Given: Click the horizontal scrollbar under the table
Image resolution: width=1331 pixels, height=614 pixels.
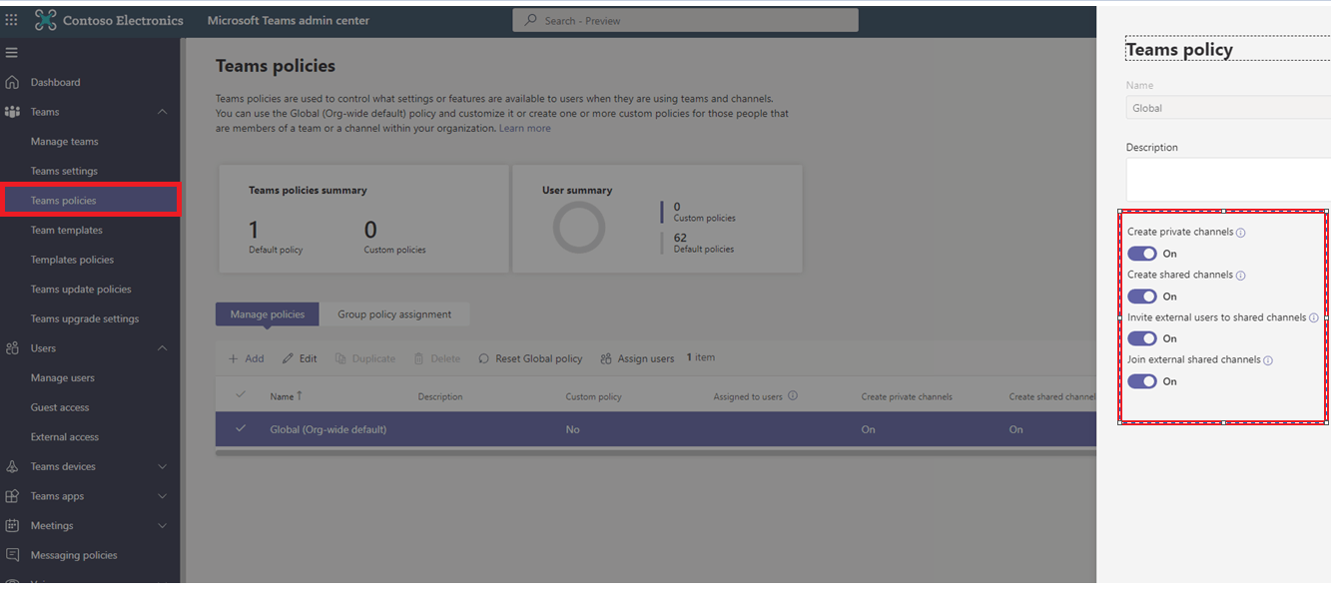Looking at the screenshot, I should coord(655,453).
